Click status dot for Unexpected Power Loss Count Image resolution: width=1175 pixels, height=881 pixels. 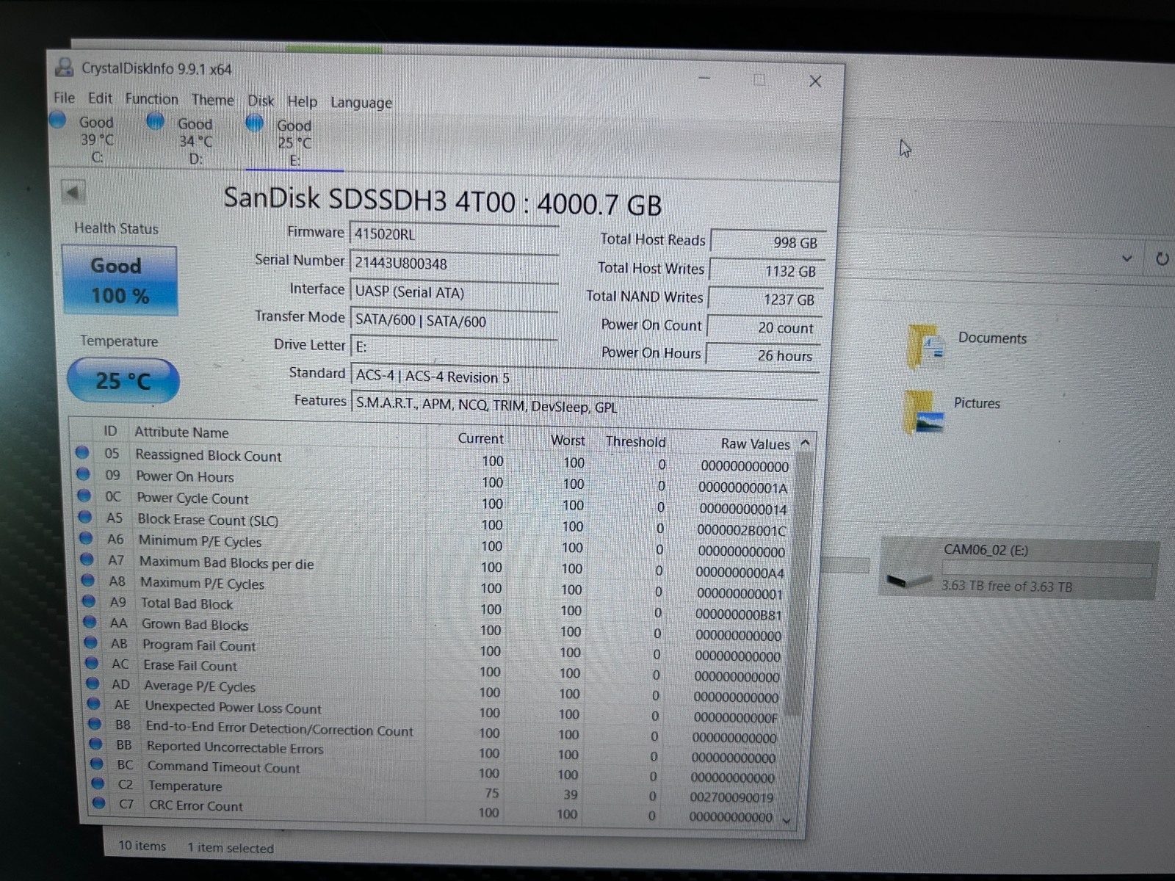(x=94, y=703)
